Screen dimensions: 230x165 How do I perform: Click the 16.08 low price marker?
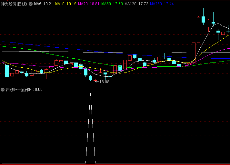coord(104,82)
